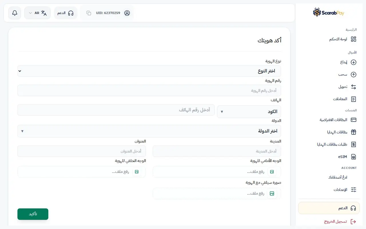Click the logout arrow icon
The image size is (366, 229).
[x=354, y=222]
